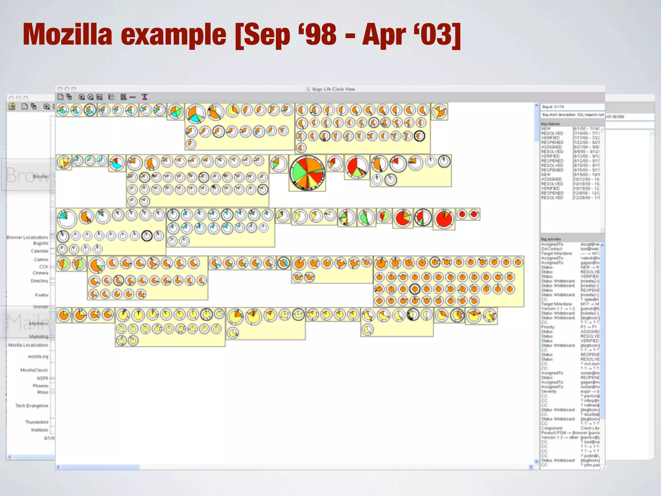Image resolution: width=661 pixels, height=496 pixels.
Task: Select Rhino label in back window
Action: pyautogui.click(x=43, y=392)
